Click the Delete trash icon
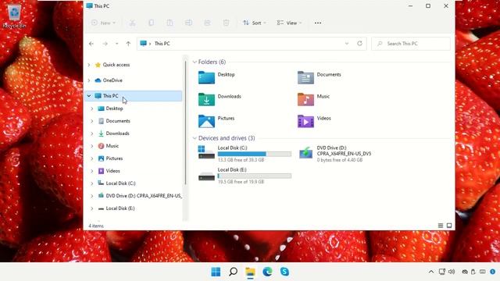The height and width of the screenshot is (281, 500). click(226, 23)
